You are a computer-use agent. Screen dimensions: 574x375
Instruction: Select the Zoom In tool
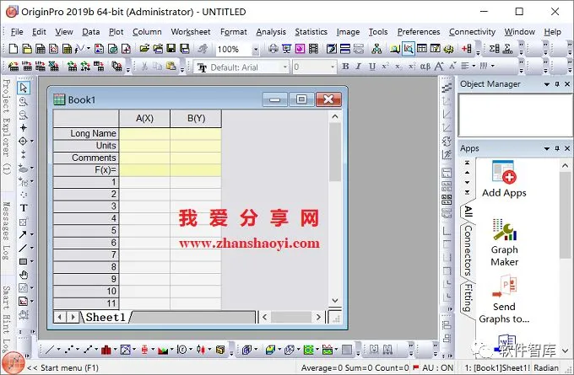pos(24,102)
